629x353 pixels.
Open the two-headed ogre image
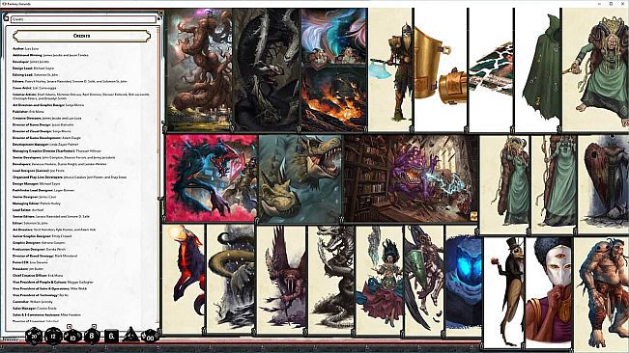601,294
